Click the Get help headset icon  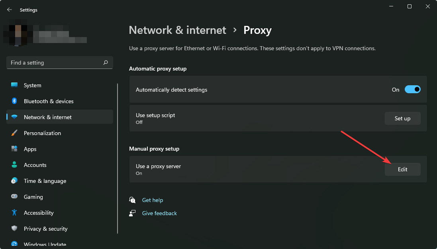(x=132, y=200)
